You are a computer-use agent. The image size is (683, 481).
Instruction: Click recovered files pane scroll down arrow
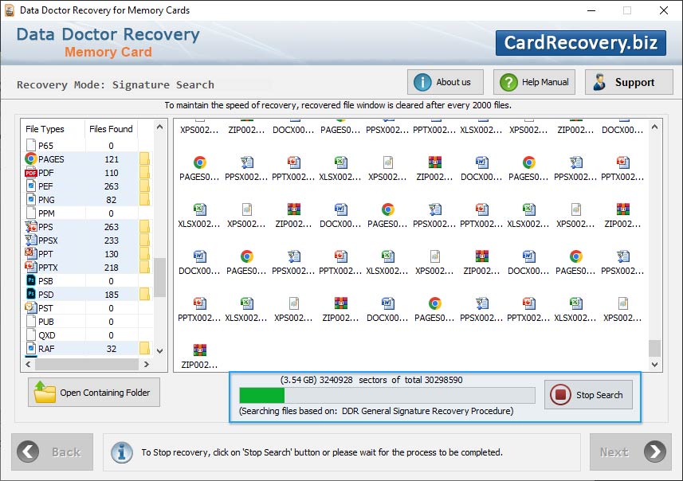[x=654, y=365]
